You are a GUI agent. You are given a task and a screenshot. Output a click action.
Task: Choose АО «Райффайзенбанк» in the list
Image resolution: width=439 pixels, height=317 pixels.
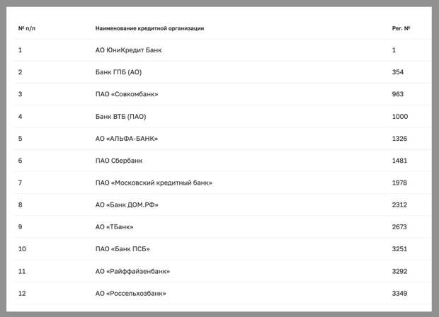point(132,271)
